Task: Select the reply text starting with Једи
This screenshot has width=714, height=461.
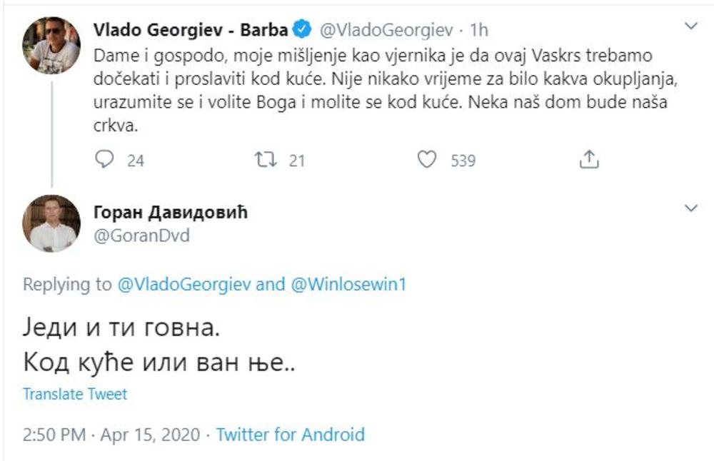Action: [119, 330]
